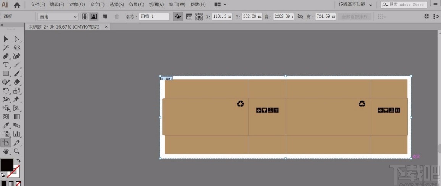Select the Perspective Grid tool
The height and width of the screenshot is (186, 441).
click(16, 108)
